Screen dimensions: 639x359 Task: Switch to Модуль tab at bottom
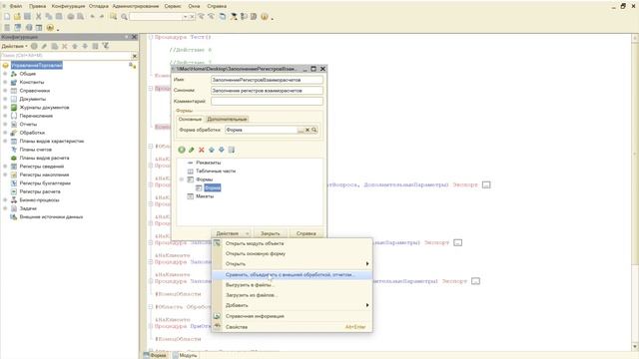[x=185, y=355]
